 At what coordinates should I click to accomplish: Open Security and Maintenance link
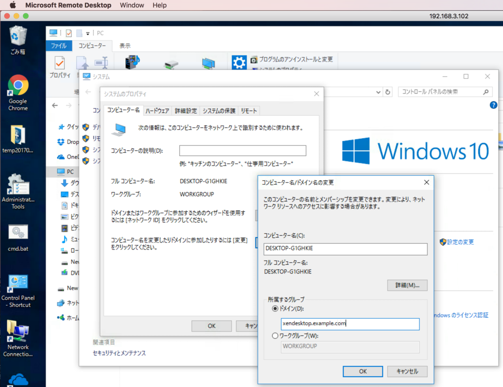click(x=119, y=353)
